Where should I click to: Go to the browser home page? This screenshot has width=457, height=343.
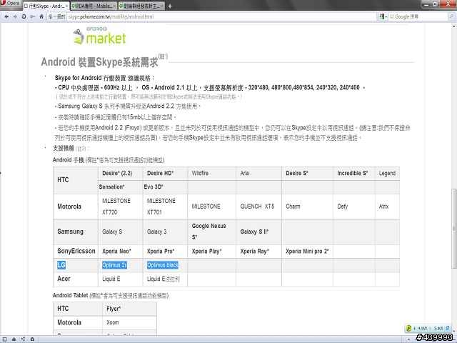coord(41,16)
